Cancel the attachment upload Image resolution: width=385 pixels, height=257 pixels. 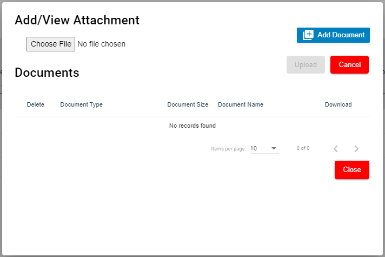click(x=349, y=65)
